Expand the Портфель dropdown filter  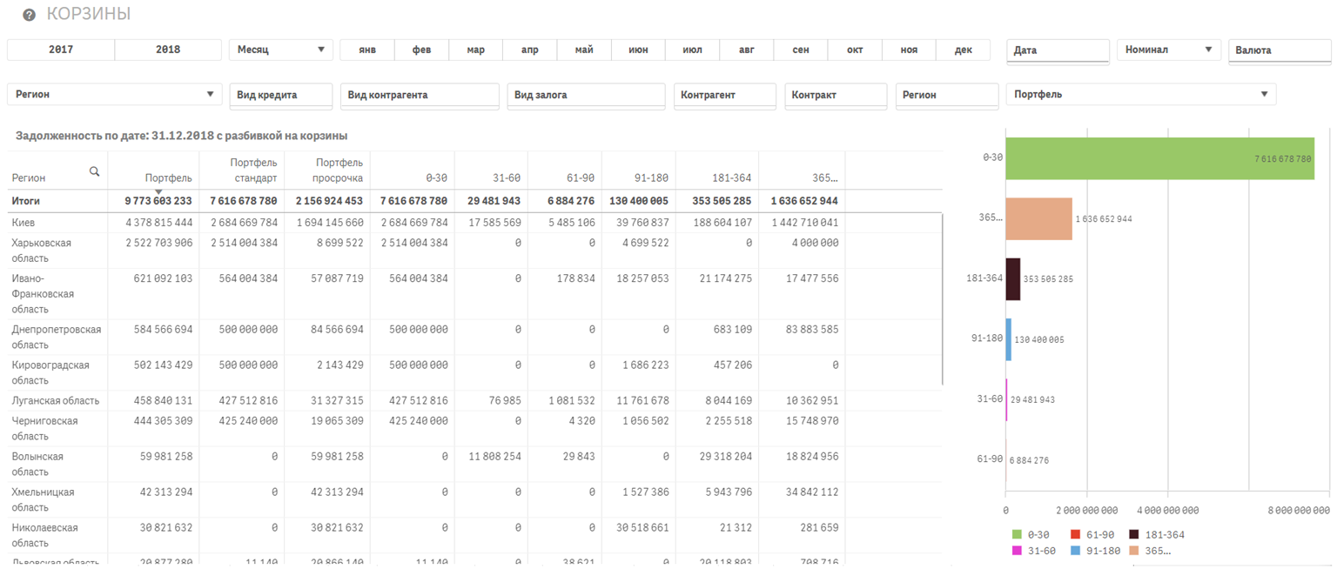coord(1140,94)
